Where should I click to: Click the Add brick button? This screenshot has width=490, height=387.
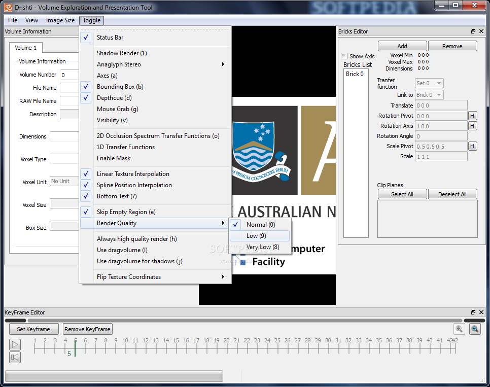point(402,46)
